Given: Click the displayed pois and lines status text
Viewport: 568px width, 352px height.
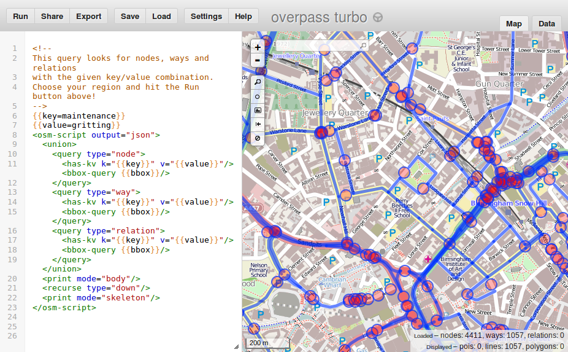Looking at the screenshot, I should click(x=495, y=346).
